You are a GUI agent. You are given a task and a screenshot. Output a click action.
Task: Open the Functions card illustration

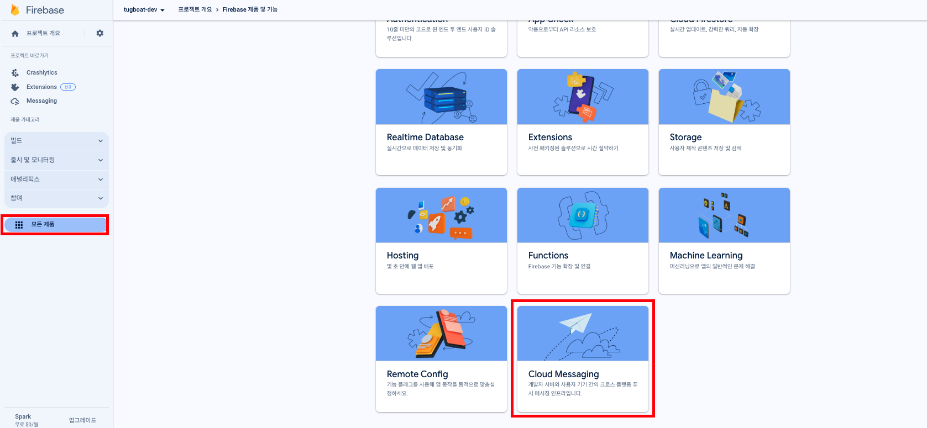point(583,215)
